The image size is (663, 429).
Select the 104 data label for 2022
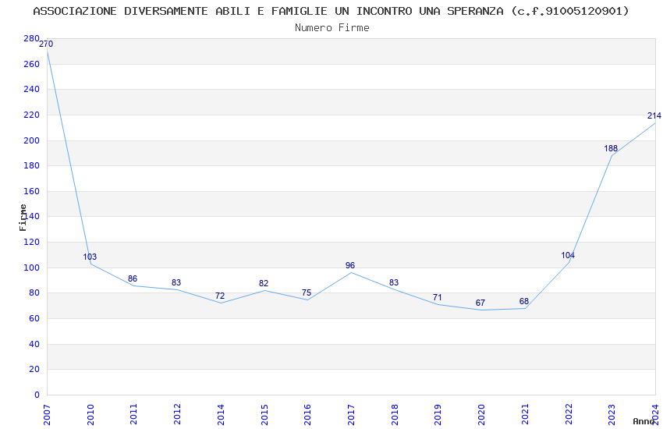(568, 255)
